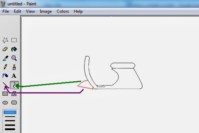Select the Magnifier tool
Viewport: 199px width, 133px height.
[x=14, y=58]
